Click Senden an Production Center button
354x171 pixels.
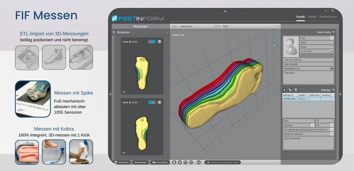(x=223, y=162)
